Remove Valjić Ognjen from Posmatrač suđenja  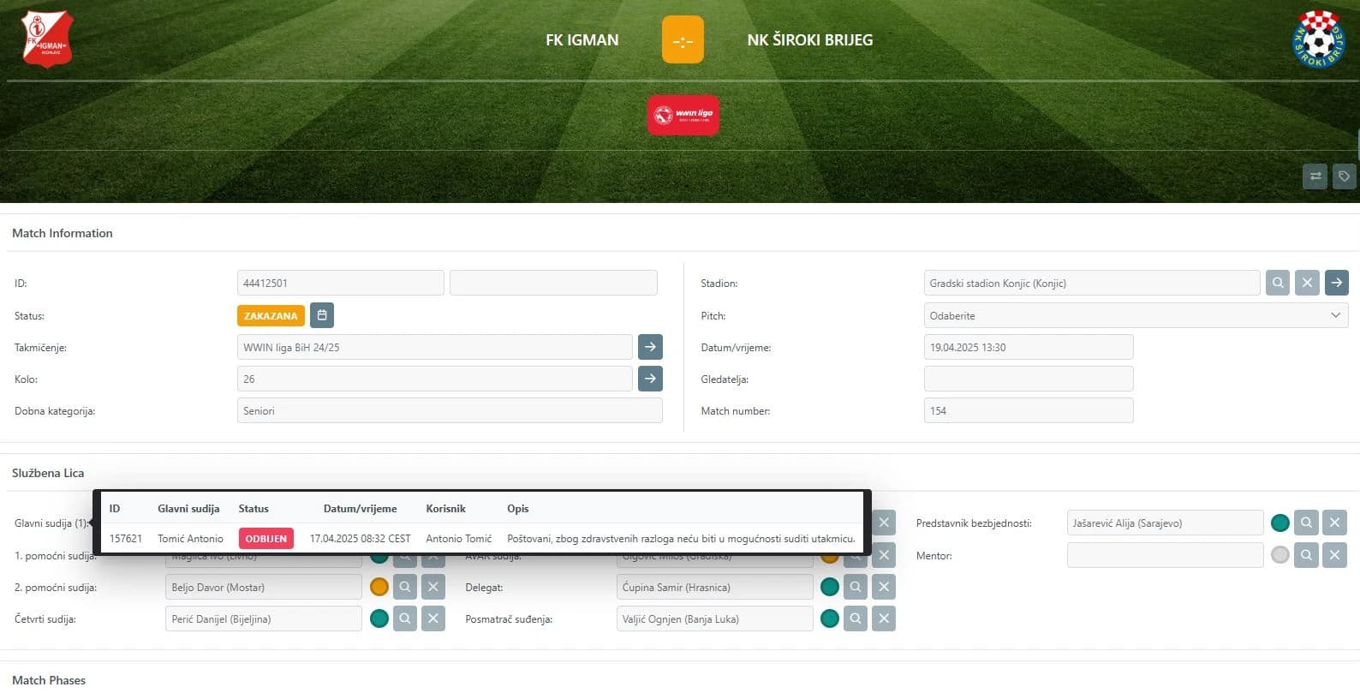point(884,618)
